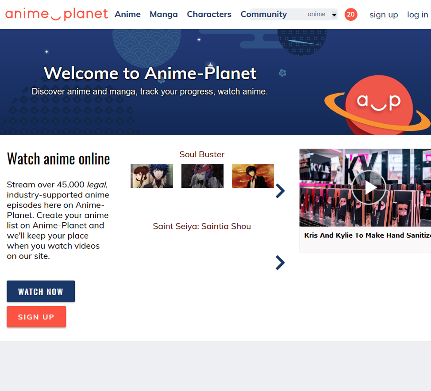Open the Manga menu
Image resolution: width=431 pixels, height=391 pixels.
164,14
